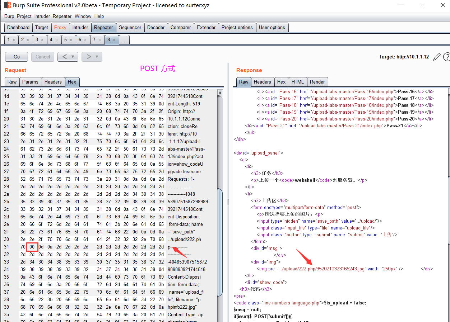Viewport: 450px width, 322px height.
Task: Switch to the Sequencer tab
Action: click(130, 27)
